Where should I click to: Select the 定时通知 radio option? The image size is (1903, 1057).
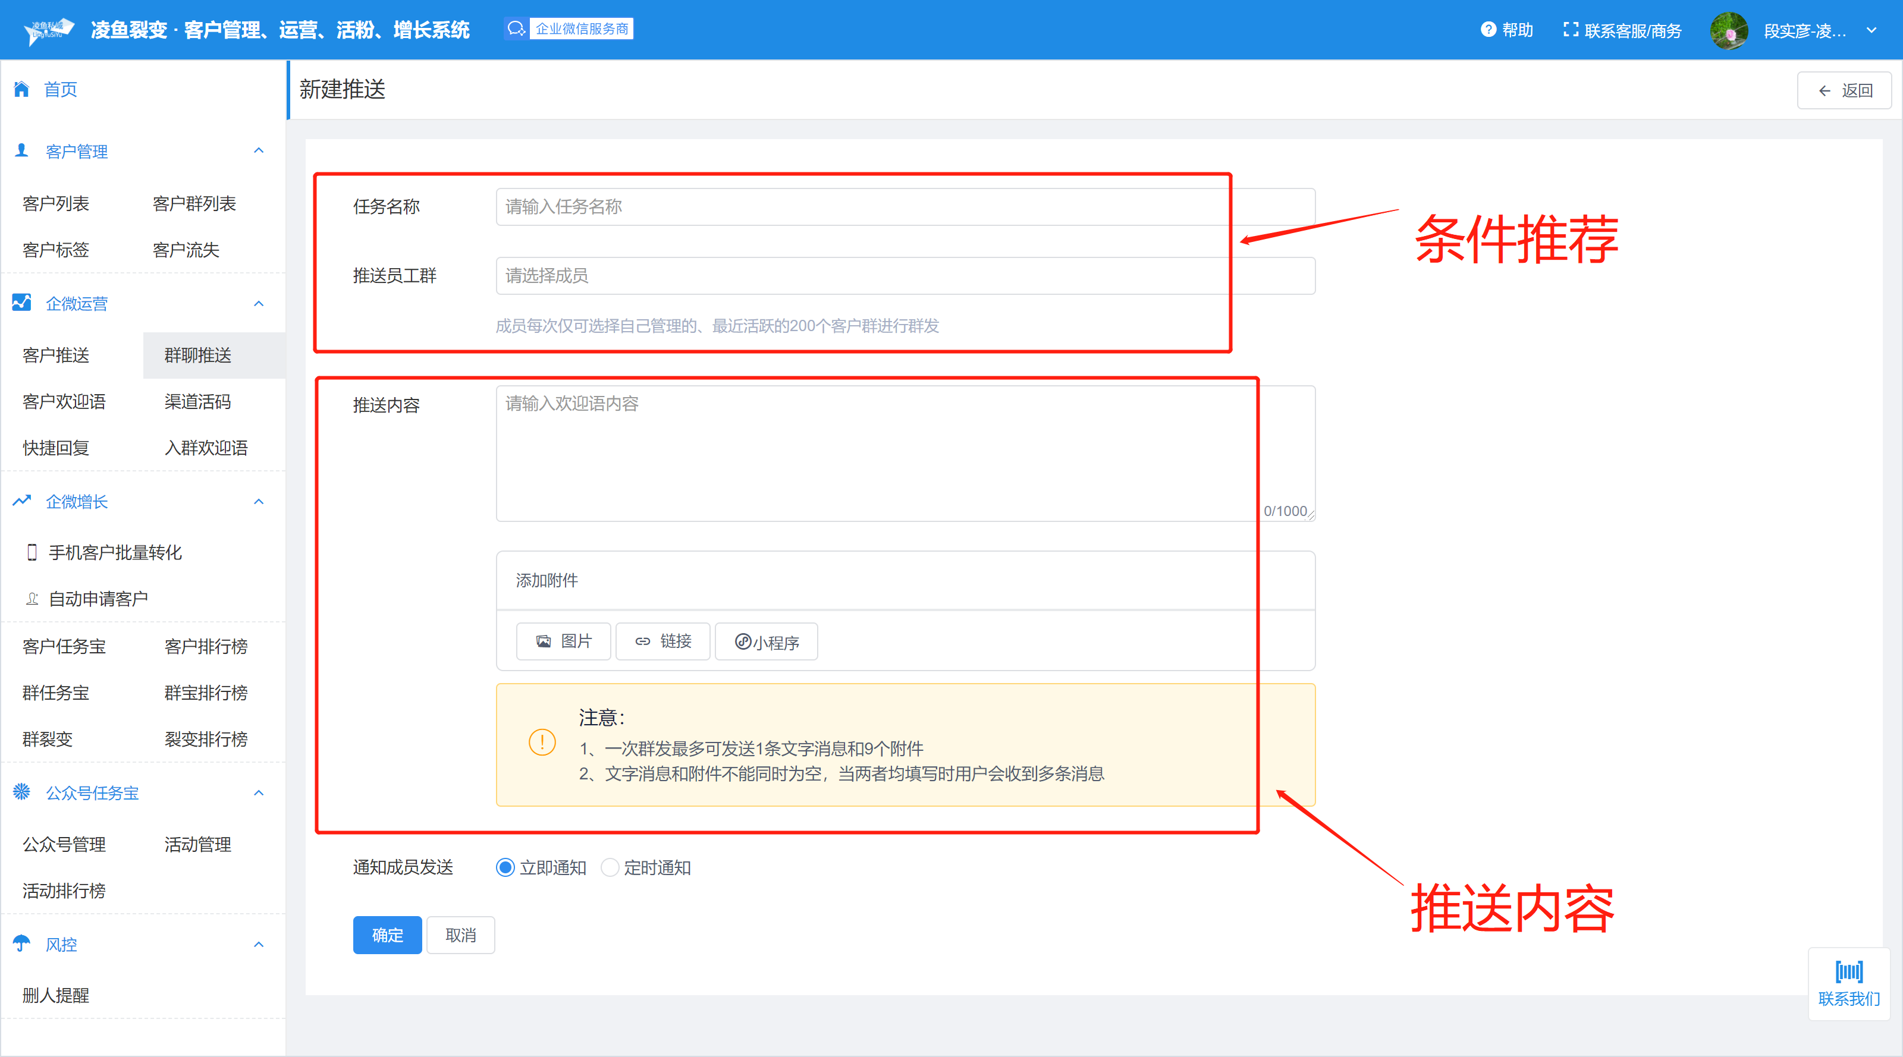[610, 867]
